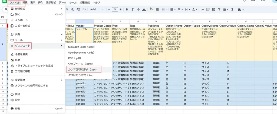Decrease font size with minus button

pyautogui.click(x=109, y=9)
